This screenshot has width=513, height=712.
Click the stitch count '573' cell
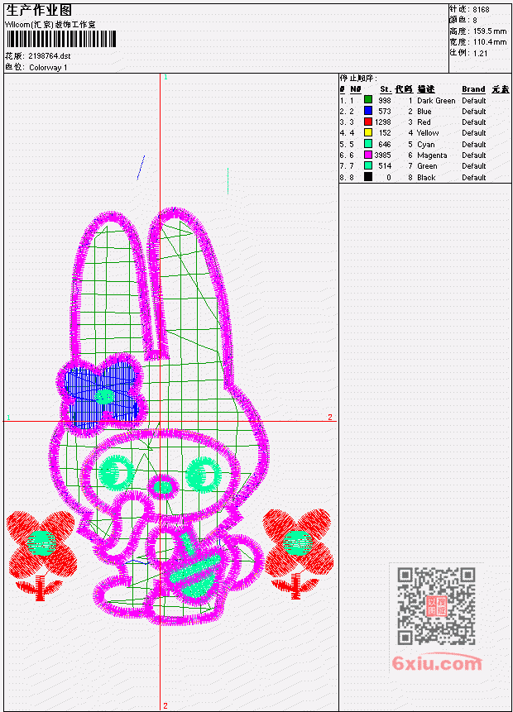(385, 112)
